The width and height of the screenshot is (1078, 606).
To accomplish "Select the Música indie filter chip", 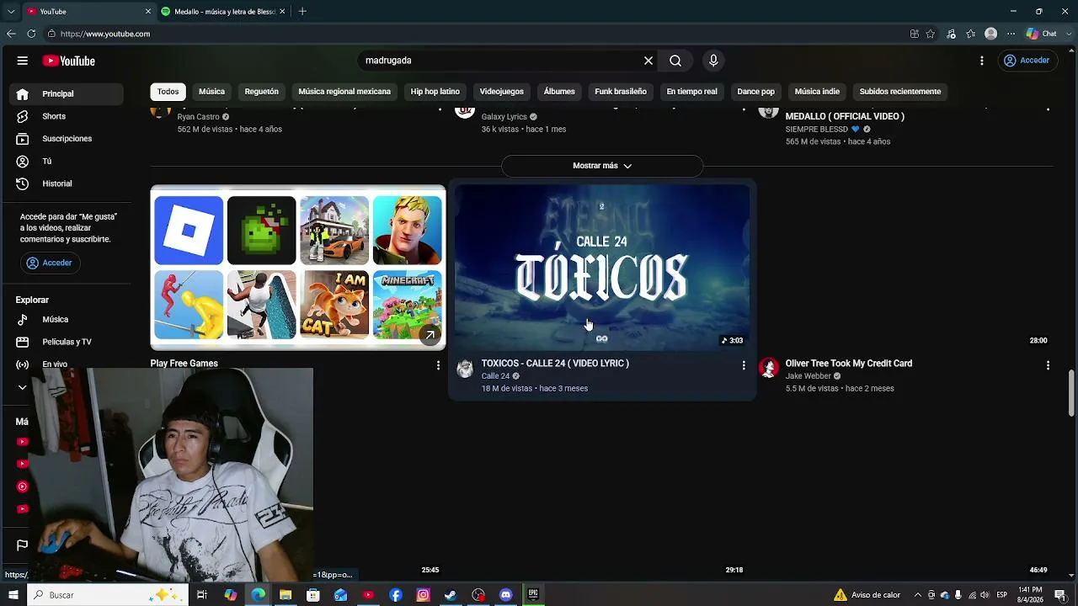I will 817,92.
